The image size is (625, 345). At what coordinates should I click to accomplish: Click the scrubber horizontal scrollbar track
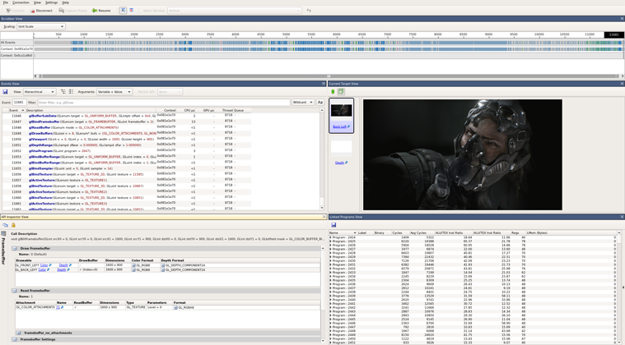click(329, 76)
